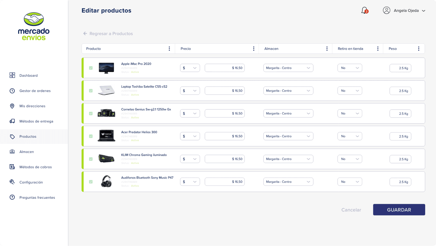
Task: Edit weight field for Laptop Toshiba
Action: (x=400, y=91)
